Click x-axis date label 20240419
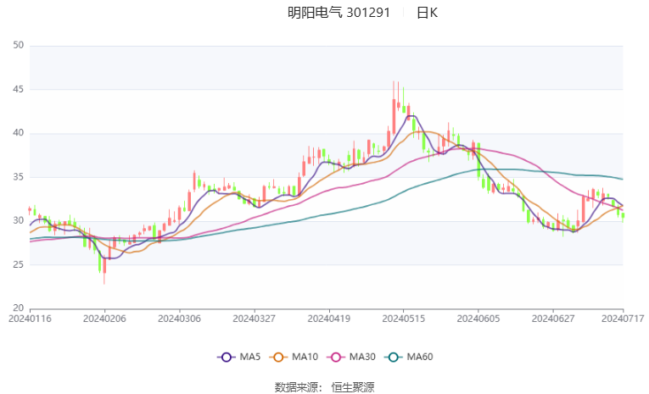The width and height of the screenshot is (649, 394). pos(329,319)
